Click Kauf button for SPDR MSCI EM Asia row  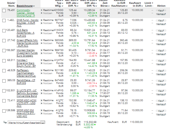tap(161, 111)
